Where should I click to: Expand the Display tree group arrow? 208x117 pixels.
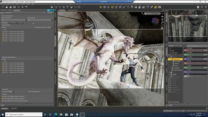[170, 74]
